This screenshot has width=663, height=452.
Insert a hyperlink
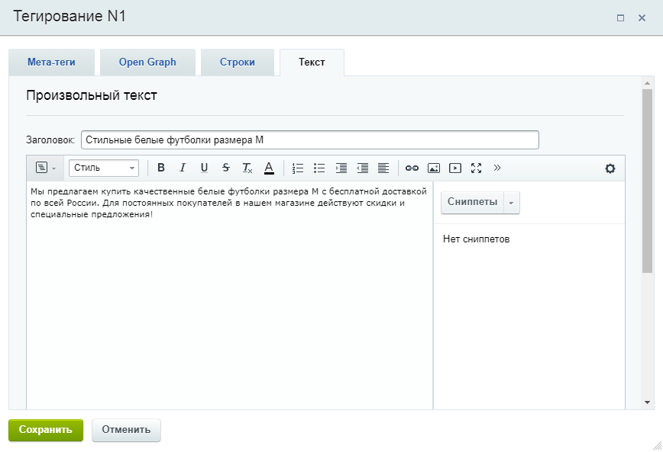[412, 168]
